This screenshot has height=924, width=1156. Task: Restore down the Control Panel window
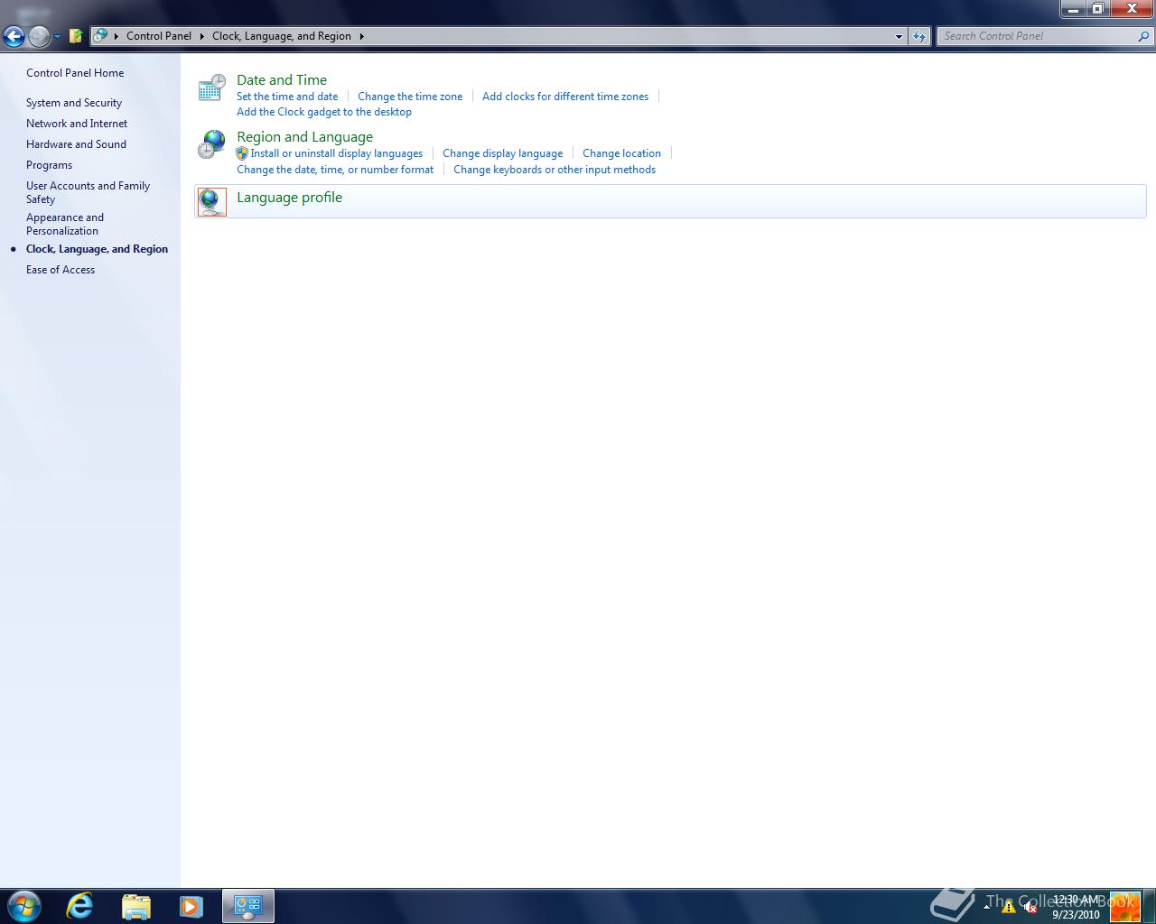click(1097, 9)
